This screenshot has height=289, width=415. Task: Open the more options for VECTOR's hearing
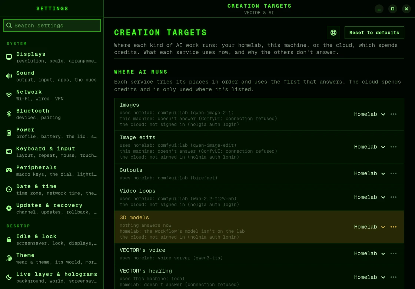(394, 278)
